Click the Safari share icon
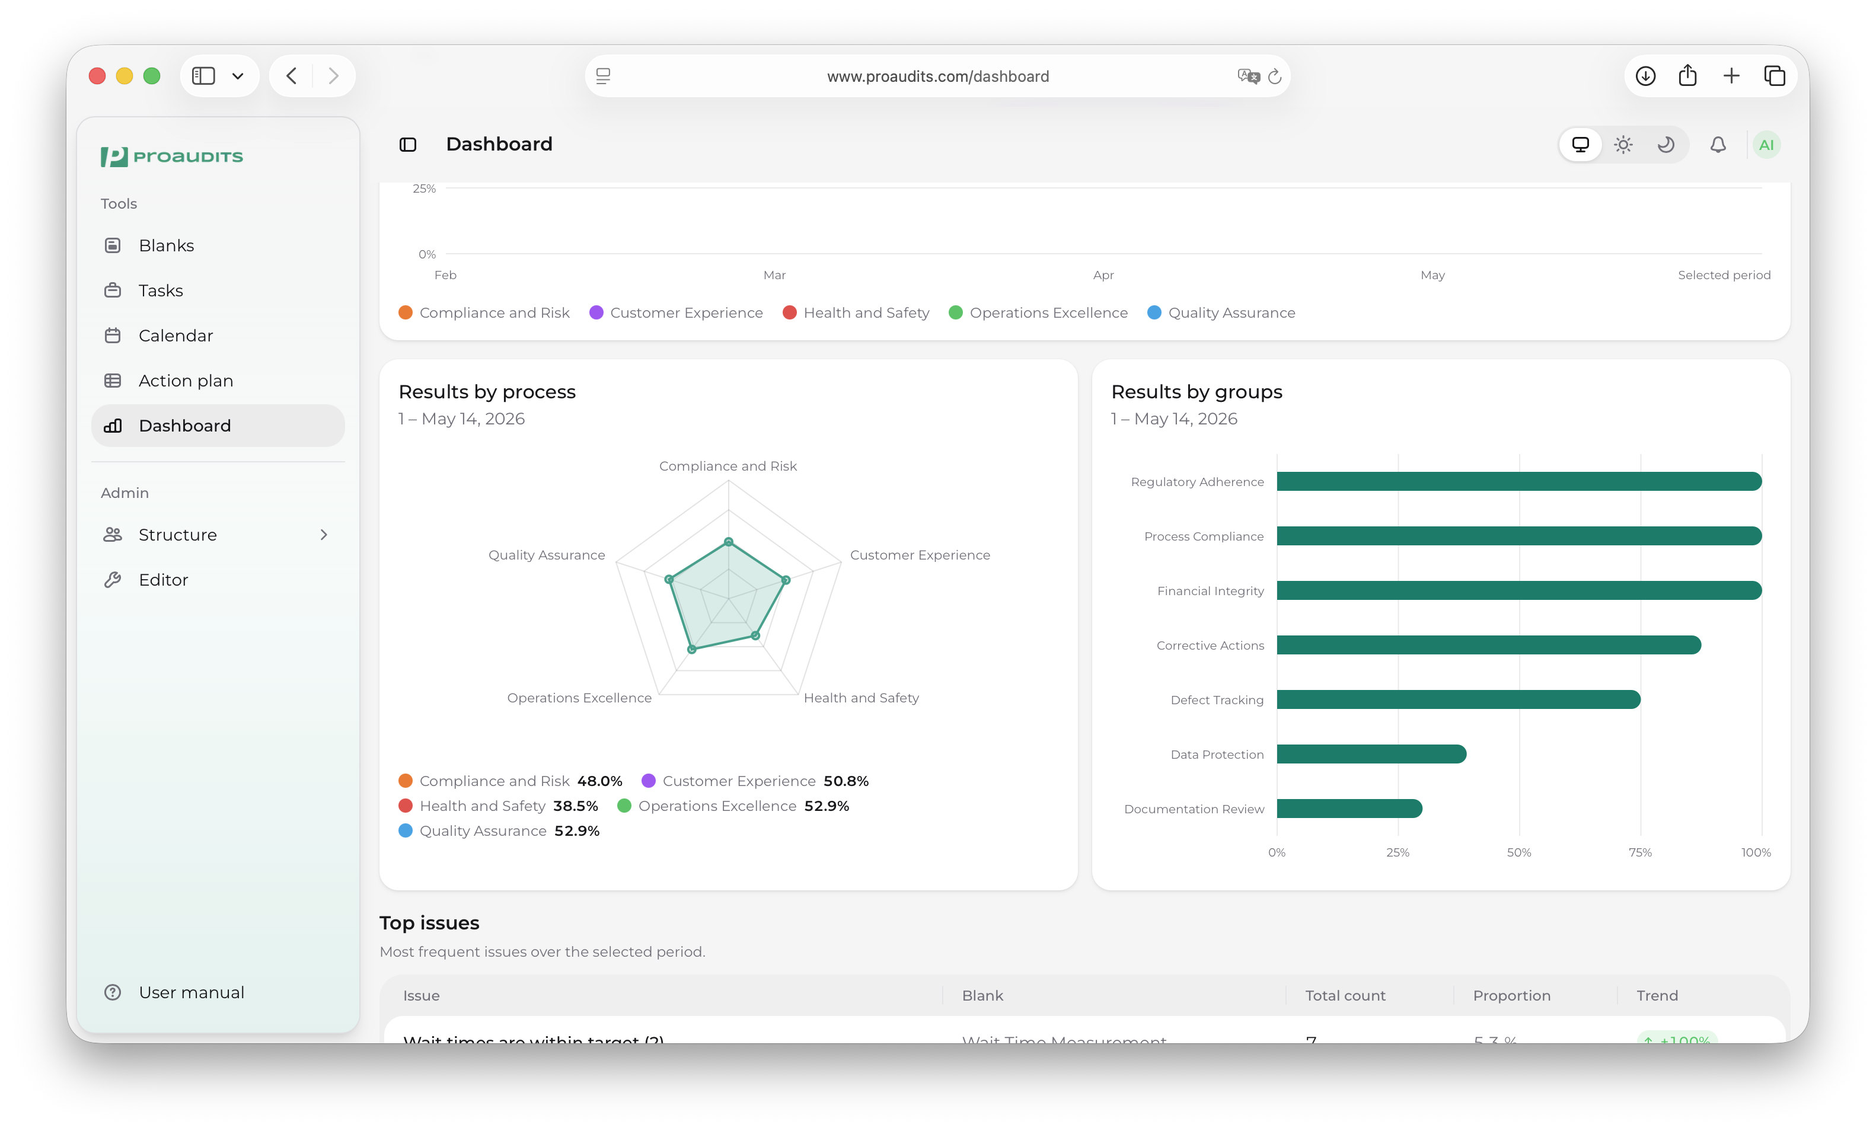 click(x=1688, y=76)
